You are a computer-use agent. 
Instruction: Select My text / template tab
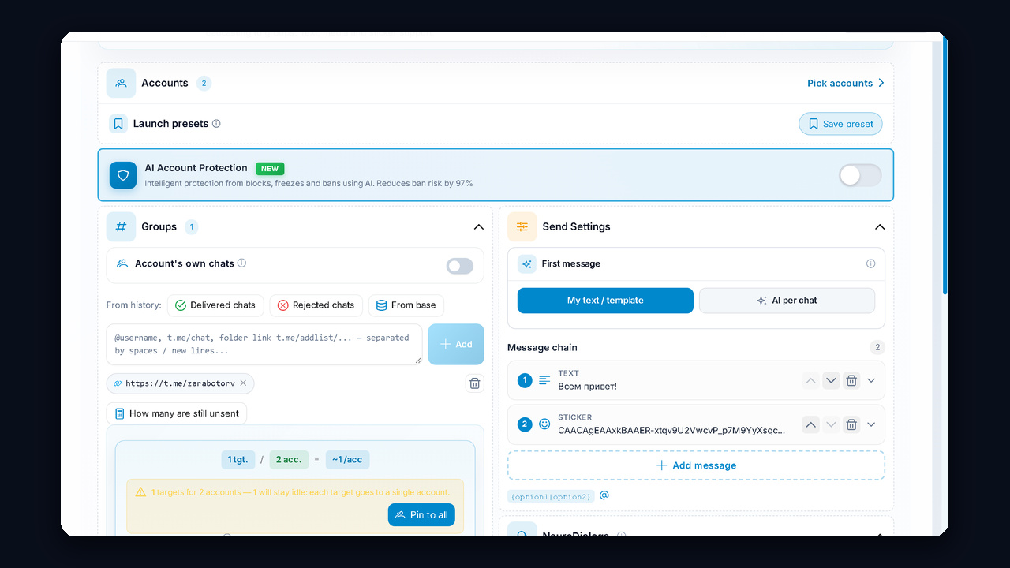605,301
